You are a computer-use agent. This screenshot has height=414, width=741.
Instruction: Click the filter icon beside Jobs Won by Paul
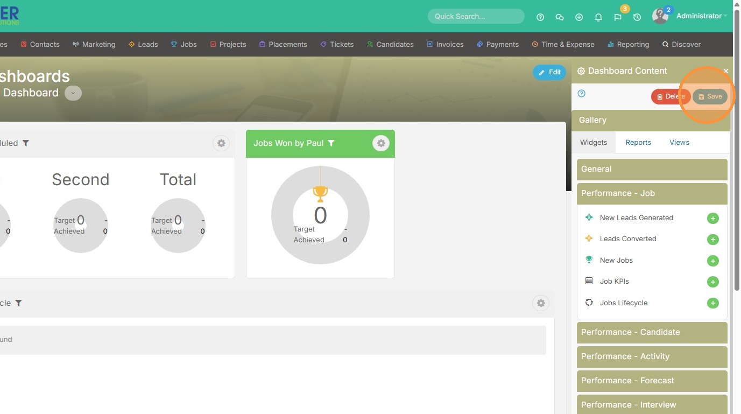click(331, 143)
